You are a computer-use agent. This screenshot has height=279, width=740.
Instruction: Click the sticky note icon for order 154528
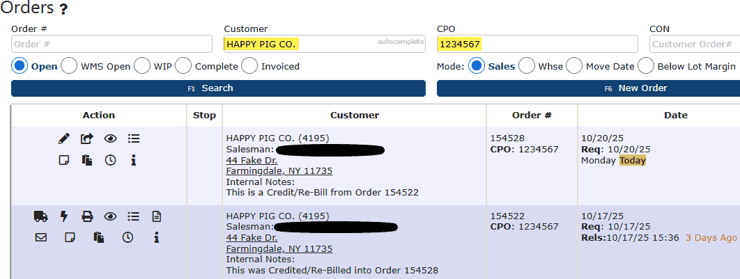tap(64, 160)
